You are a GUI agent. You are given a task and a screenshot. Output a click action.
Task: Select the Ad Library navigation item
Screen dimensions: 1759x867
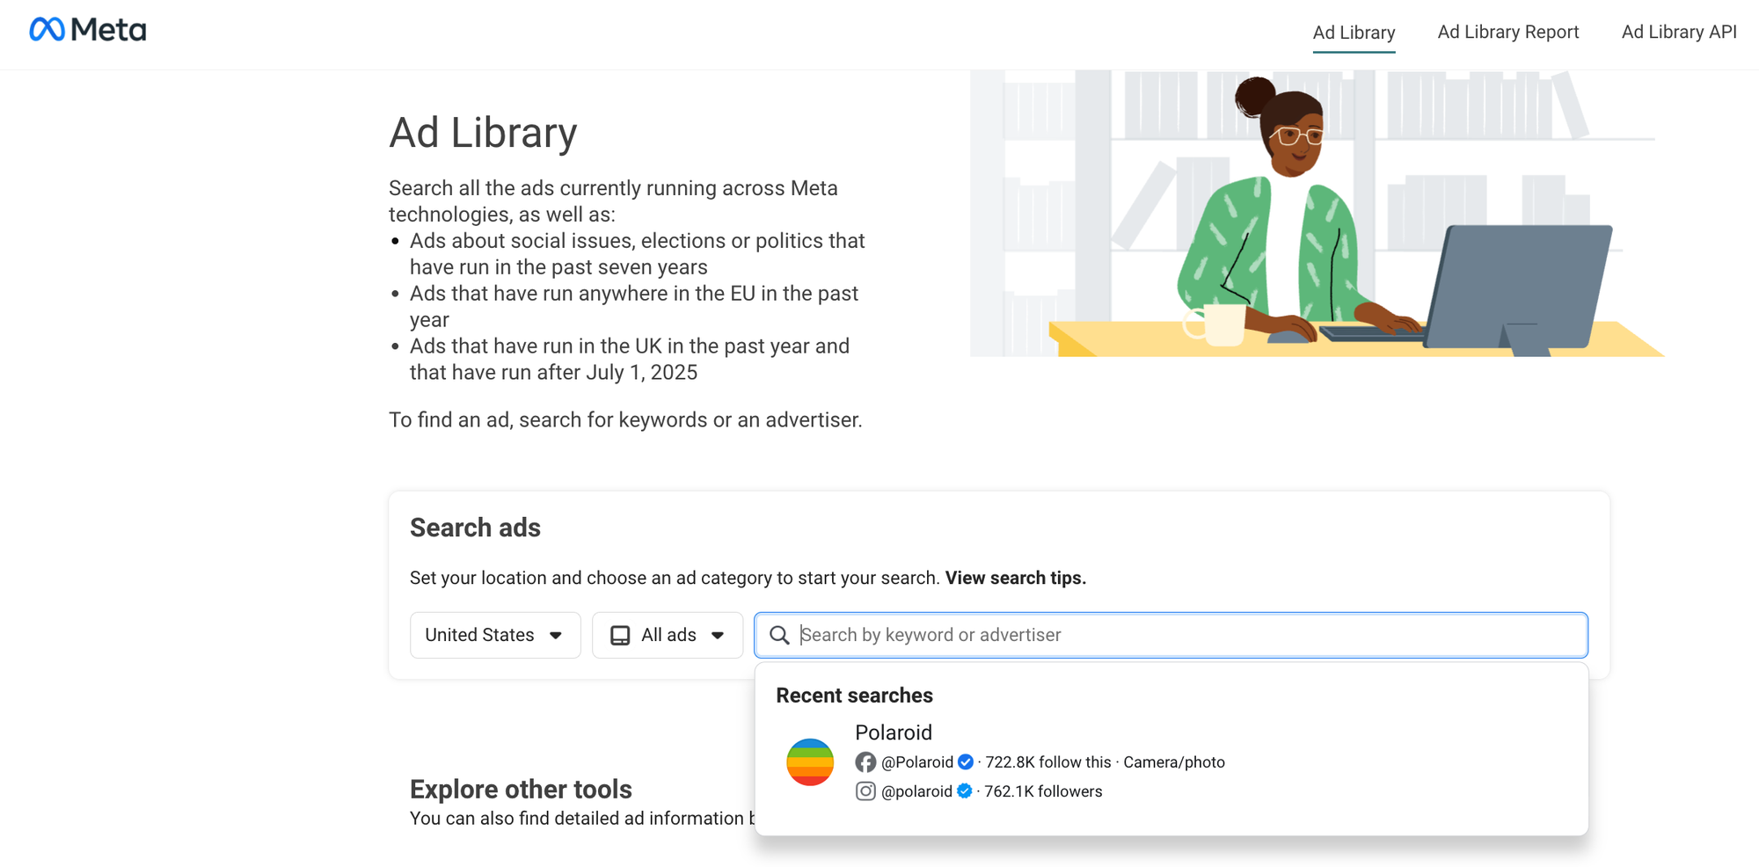1354,32
